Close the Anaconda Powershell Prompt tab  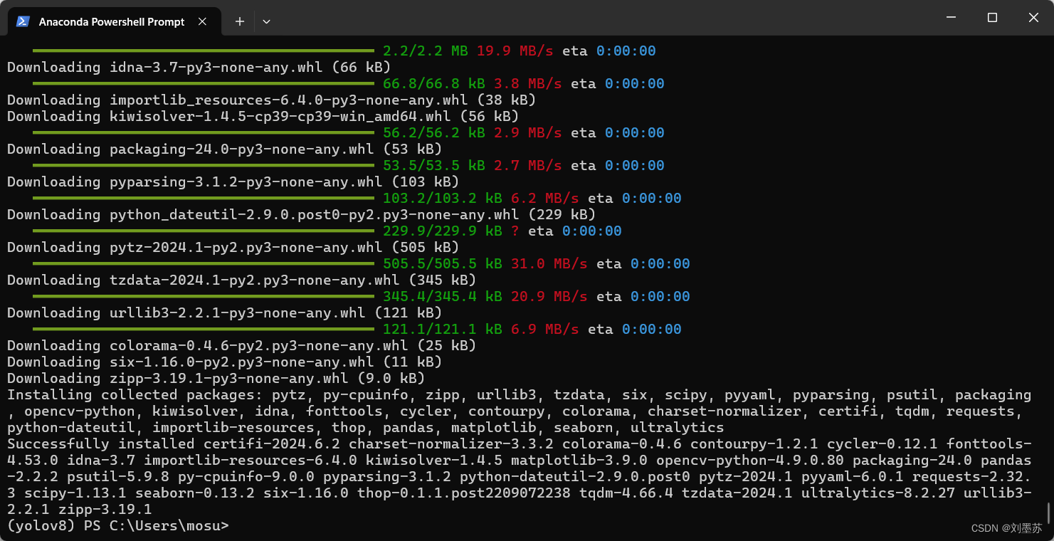pos(202,21)
